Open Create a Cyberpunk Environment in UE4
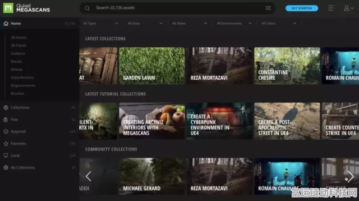This screenshot has width=359, height=201. pyautogui.click(x=220, y=121)
